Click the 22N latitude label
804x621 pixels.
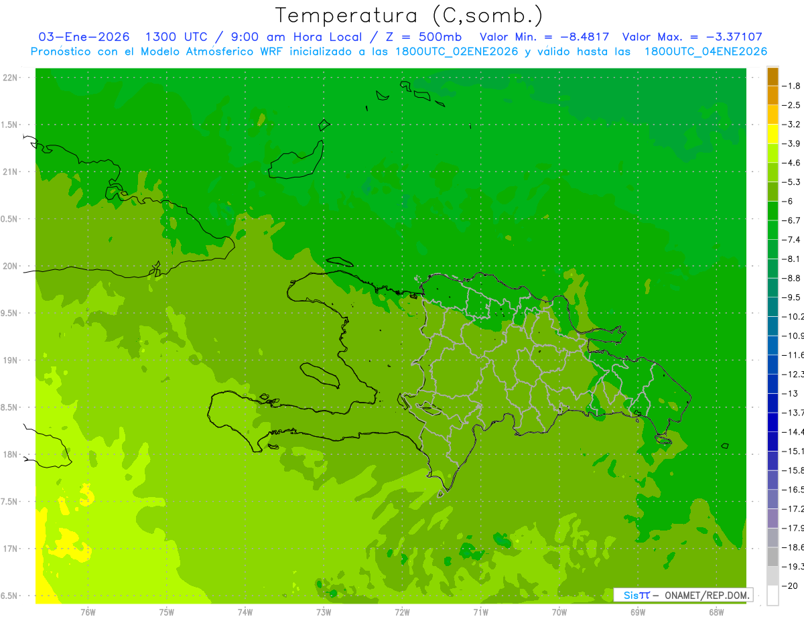(11, 77)
